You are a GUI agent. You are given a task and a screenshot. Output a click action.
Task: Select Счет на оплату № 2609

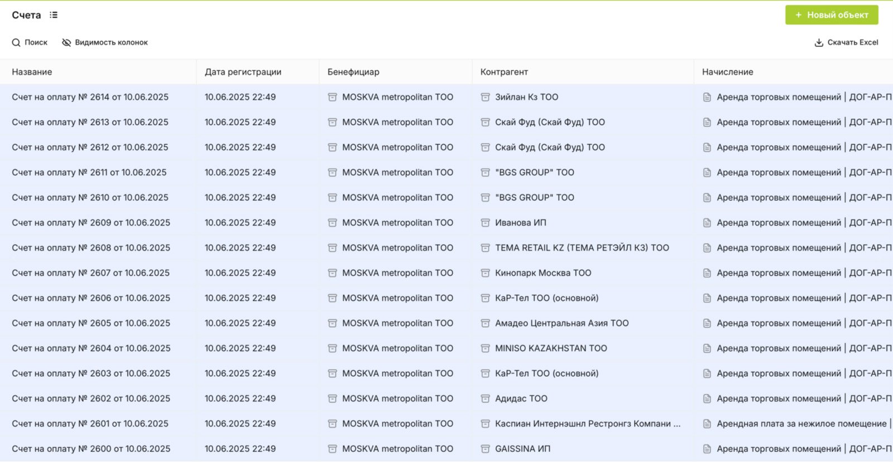click(91, 223)
